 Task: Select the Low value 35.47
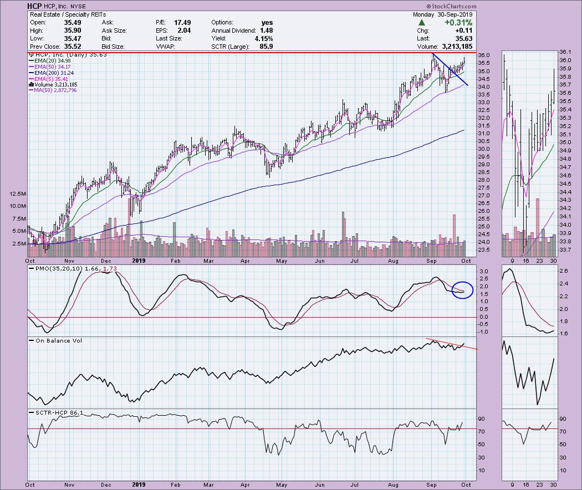click(73, 39)
